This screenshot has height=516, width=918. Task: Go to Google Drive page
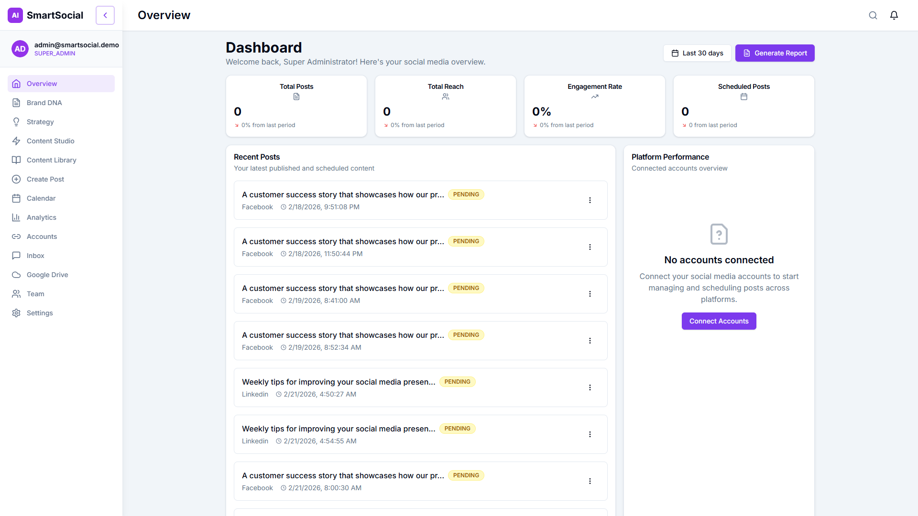[x=61, y=275]
